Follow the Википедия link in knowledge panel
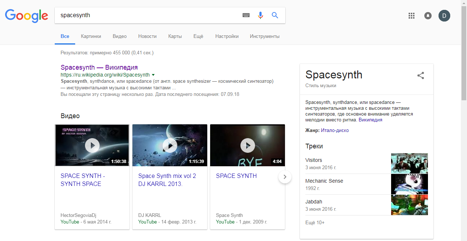 (x=370, y=120)
